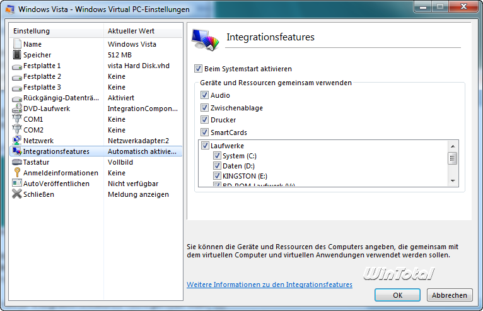
Task: Click the AutoVeröffentlichen icon
Action: [17, 183]
